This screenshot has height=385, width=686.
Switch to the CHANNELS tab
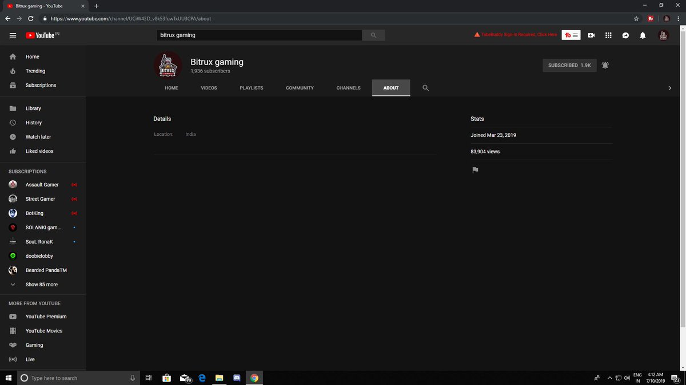coord(349,88)
